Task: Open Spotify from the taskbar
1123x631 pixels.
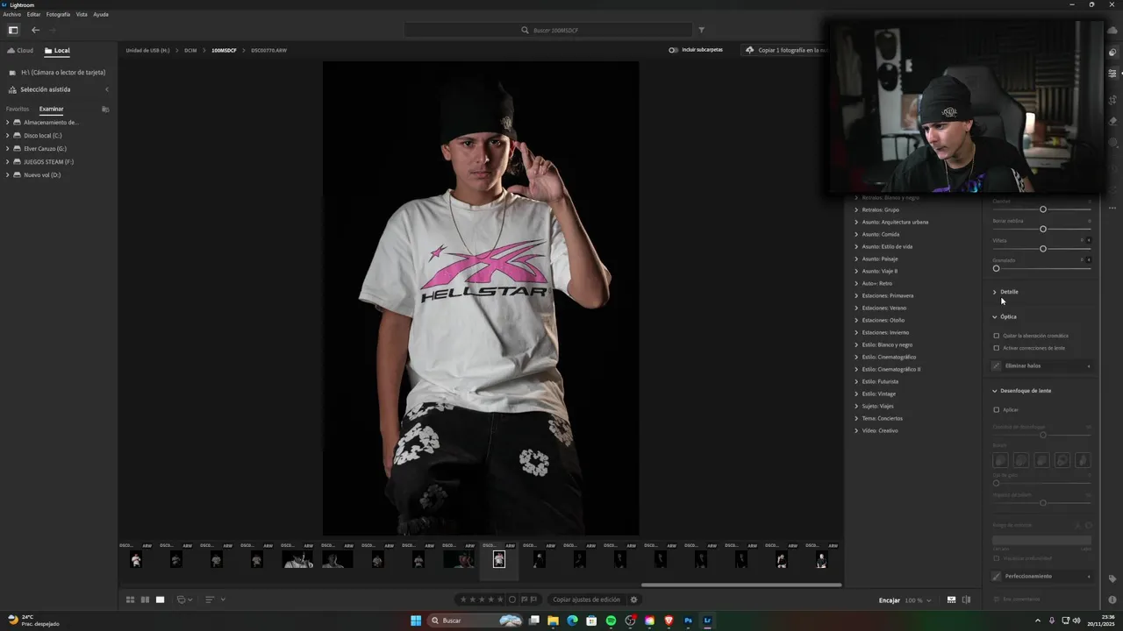Action: pos(611,620)
